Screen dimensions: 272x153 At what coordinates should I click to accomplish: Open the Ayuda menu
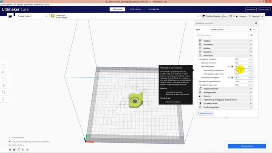click(47, 5)
